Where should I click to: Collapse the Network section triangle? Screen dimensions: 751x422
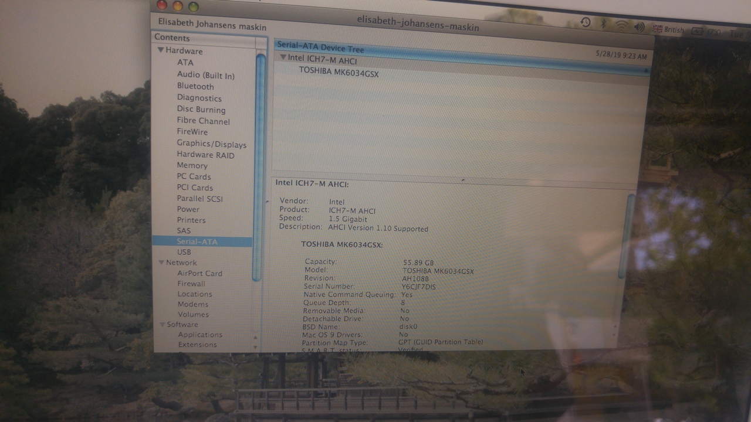tap(161, 262)
